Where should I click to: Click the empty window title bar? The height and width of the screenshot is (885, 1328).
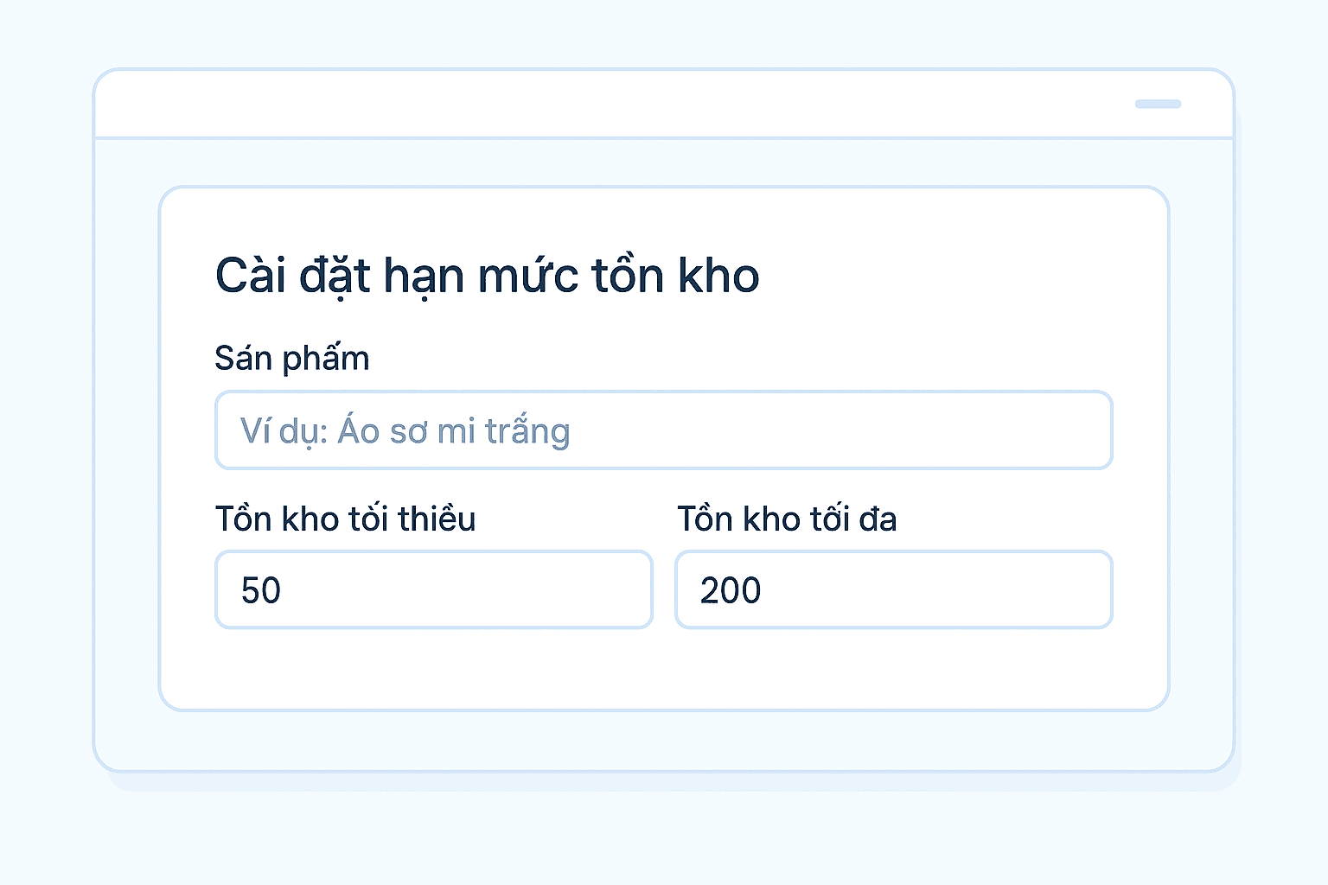[x=605, y=104]
